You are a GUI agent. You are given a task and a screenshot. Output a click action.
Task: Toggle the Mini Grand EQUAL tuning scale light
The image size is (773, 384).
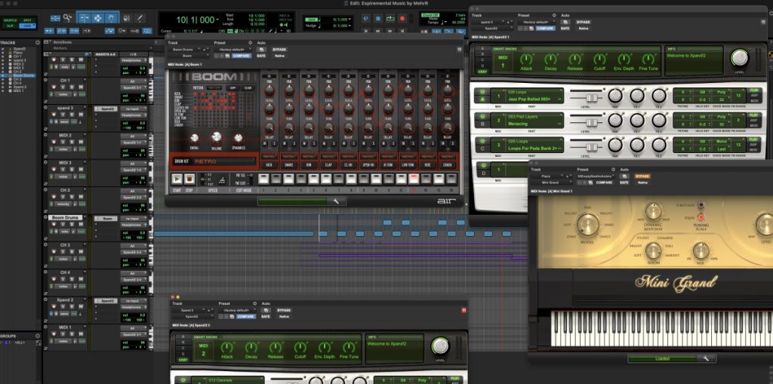[x=701, y=217]
